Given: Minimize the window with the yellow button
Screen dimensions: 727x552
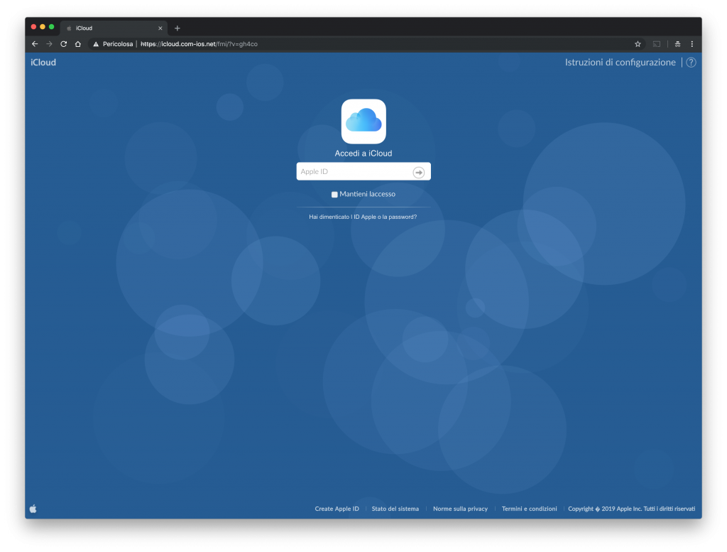Looking at the screenshot, I should [x=43, y=27].
